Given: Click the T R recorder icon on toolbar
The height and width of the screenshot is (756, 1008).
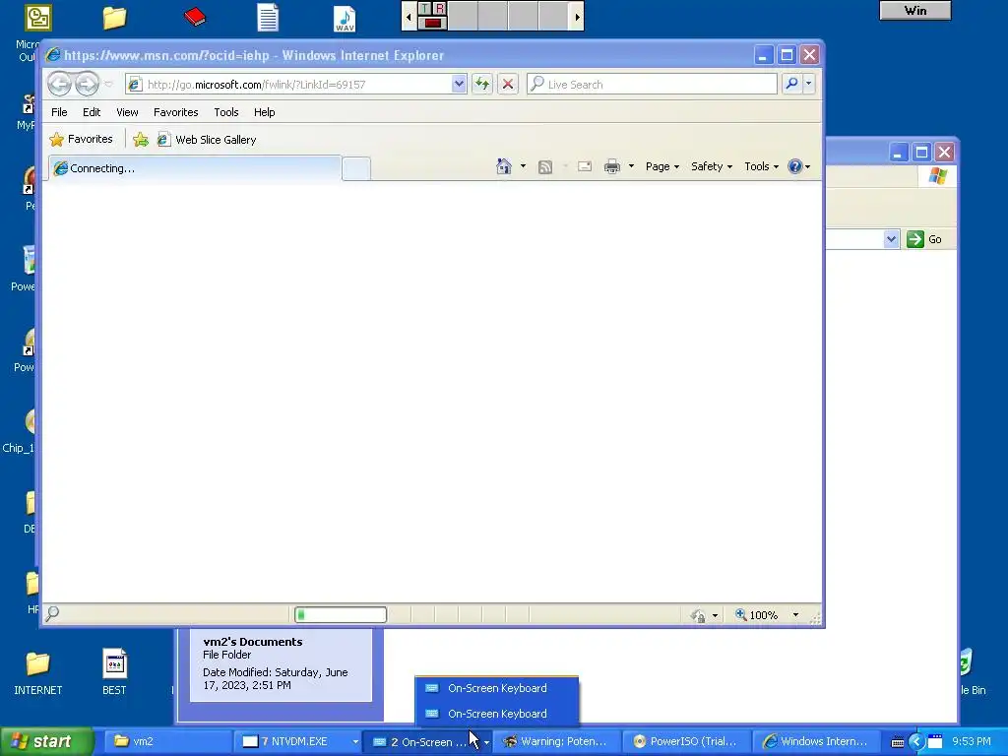Looking at the screenshot, I should (x=433, y=16).
